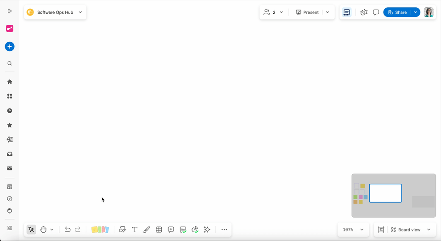This screenshot has height=241, width=441.
Task: Open the user profile avatar
Action: tap(429, 12)
